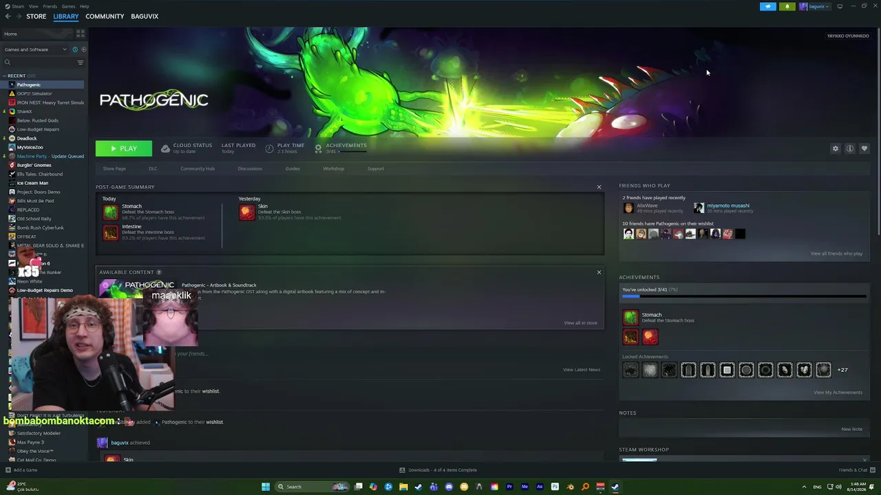Viewport: 881px width, 495px height.
Task: Close the Available Content panel
Action: click(x=599, y=272)
